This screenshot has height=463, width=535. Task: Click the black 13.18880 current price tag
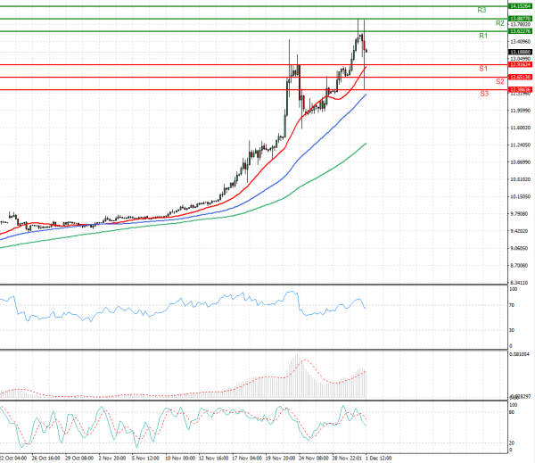[x=520, y=52]
